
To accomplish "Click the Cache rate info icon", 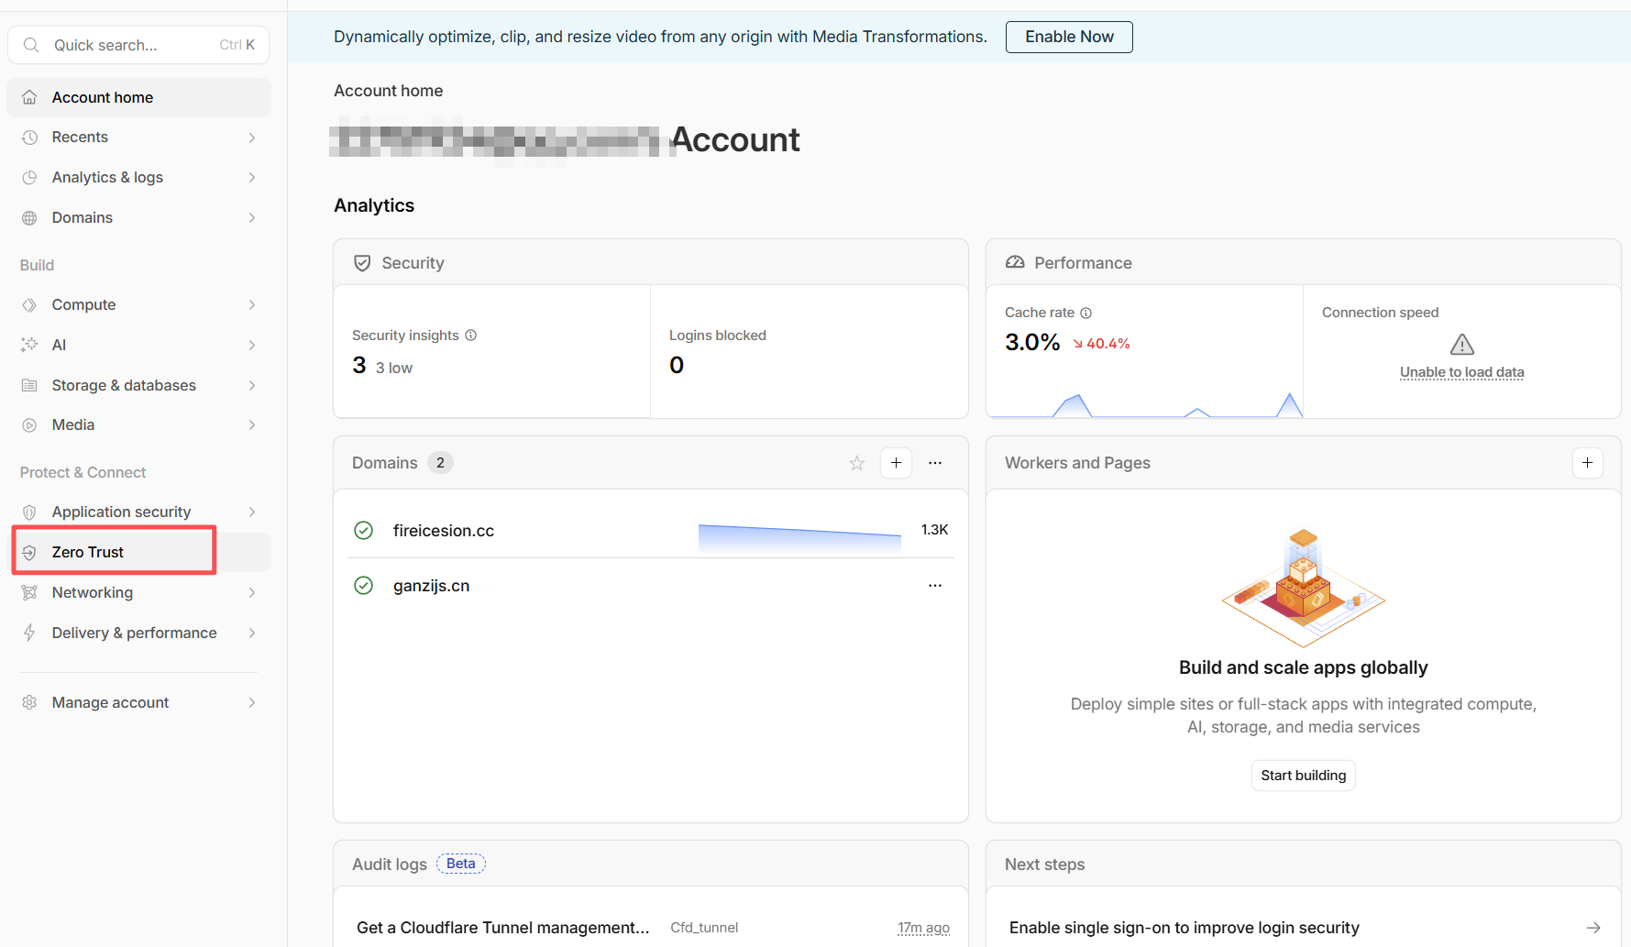I will point(1086,313).
